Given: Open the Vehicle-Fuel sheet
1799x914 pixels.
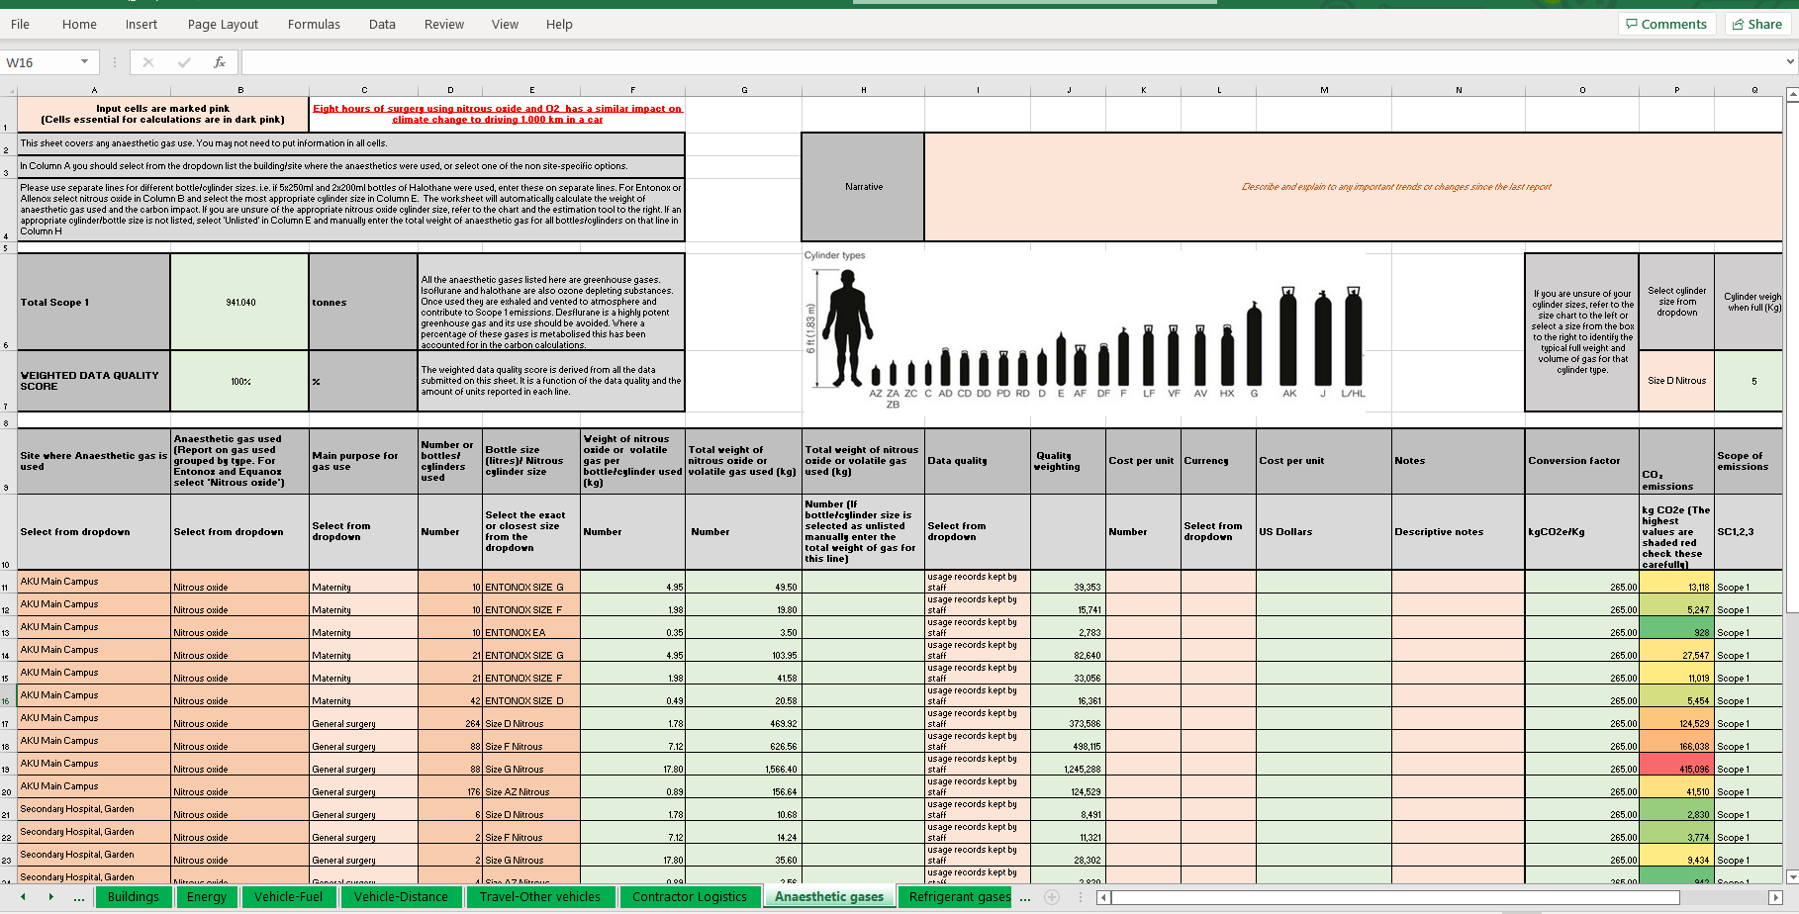Looking at the screenshot, I should pos(288,897).
